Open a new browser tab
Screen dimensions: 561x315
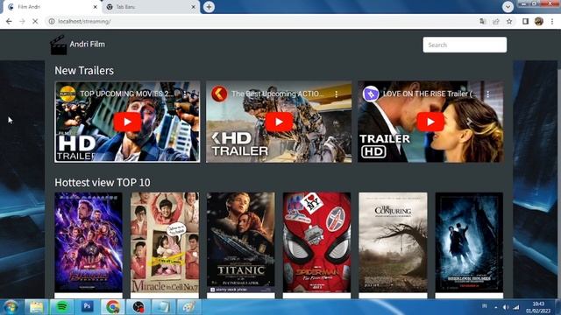[x=209, y=7]
